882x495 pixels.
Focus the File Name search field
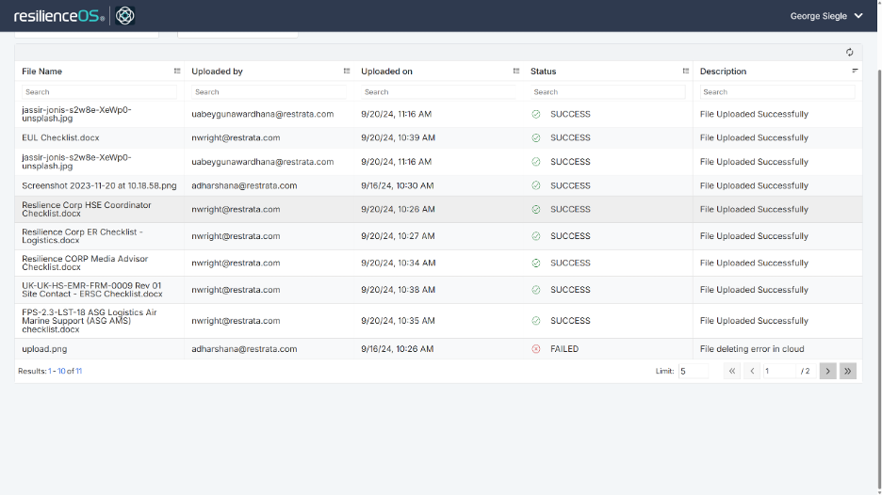pos(99,91)
